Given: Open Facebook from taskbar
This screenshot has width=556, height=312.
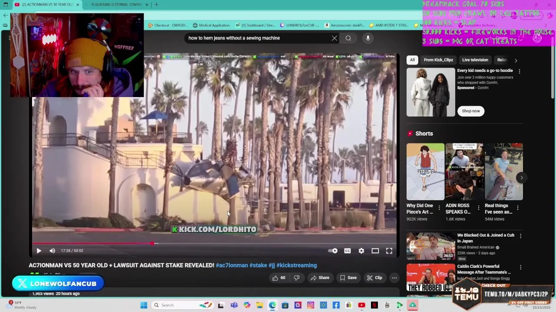Looking at the screenshot, I should coord(336,305).
